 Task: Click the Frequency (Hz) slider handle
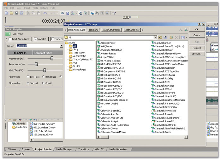(52, 58)
